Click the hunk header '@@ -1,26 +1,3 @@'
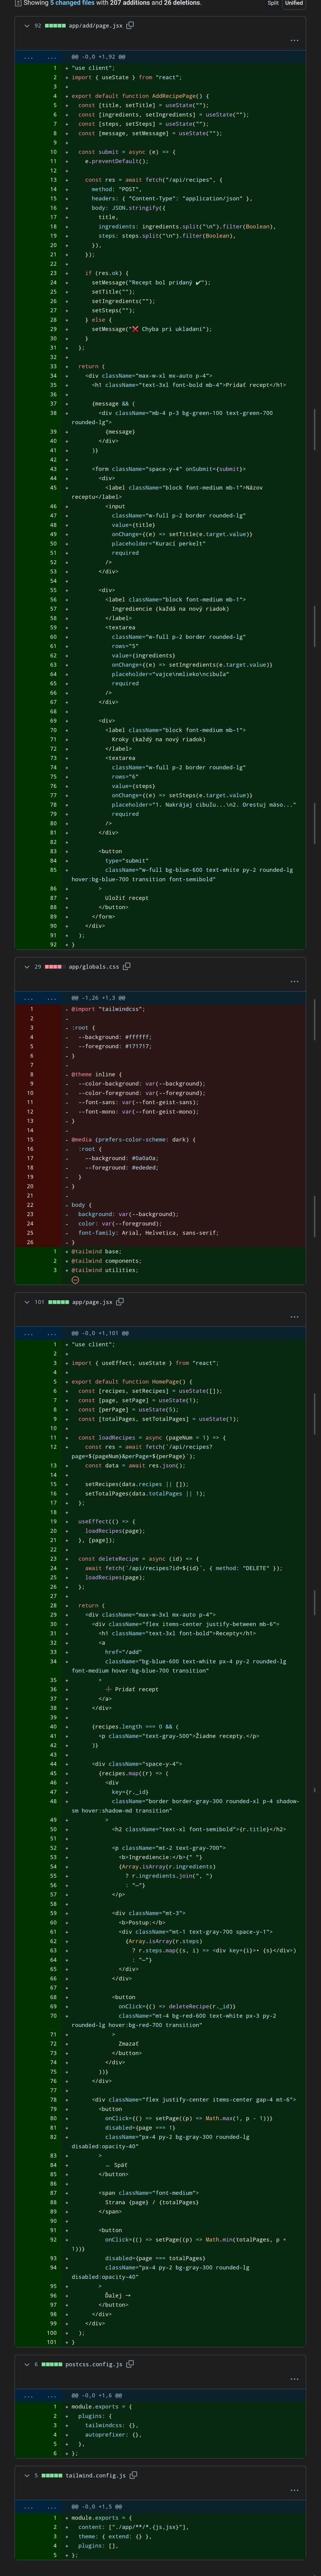This screenshot has width=321, height=2576. click(x=98, y=998)
